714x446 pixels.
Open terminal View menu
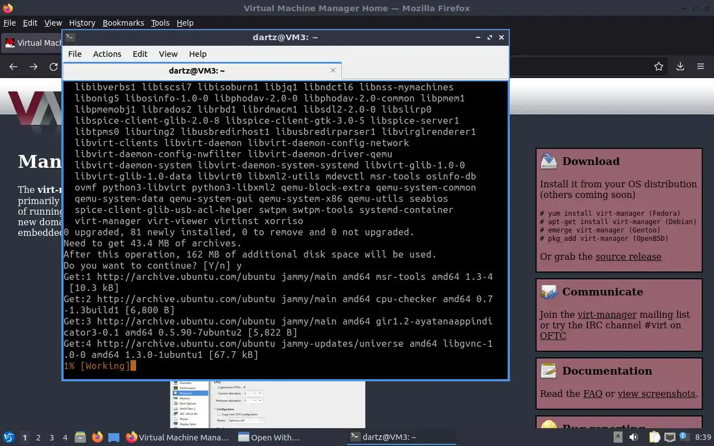(168, 54)
